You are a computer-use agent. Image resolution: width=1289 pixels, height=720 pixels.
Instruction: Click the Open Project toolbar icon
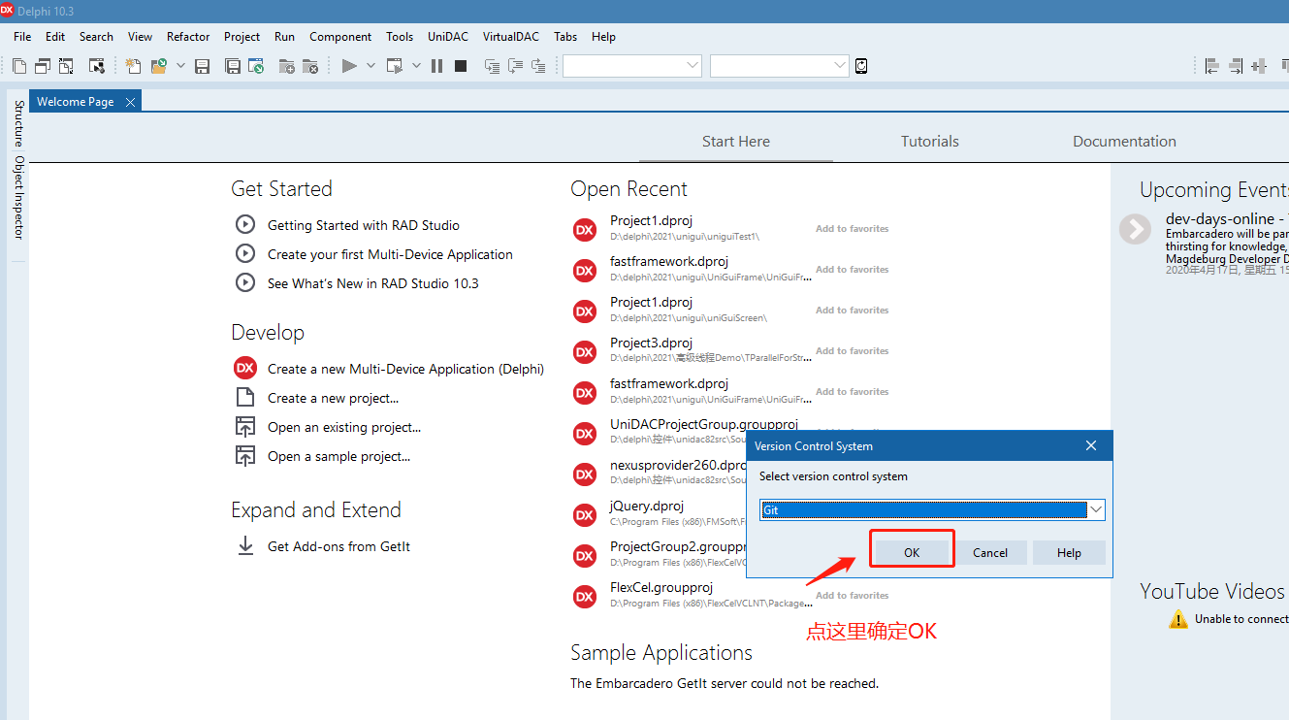[x=256, y=66]
